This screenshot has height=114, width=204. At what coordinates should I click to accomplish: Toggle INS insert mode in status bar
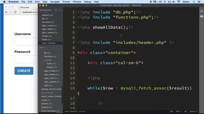tap(171, 111)
